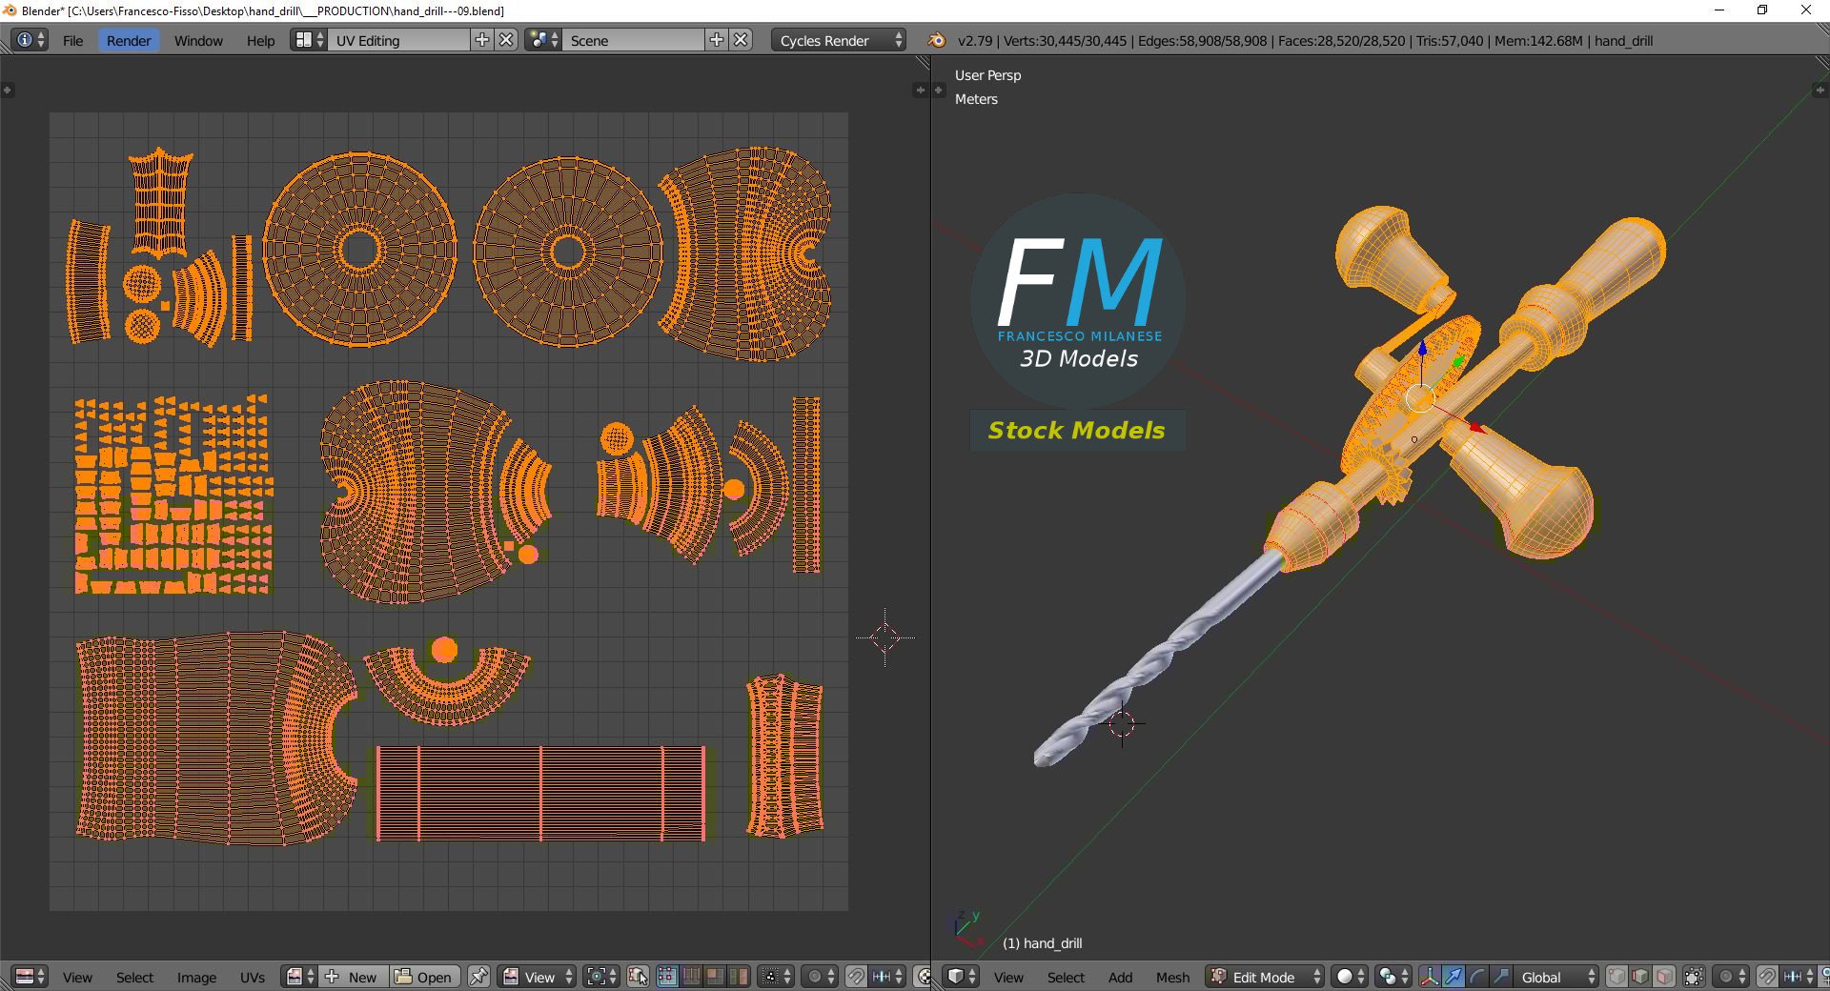1830x991 pixels.
Task: Toggle the translate manipulator arrow icon
Action: click(x=1454, y=977)
